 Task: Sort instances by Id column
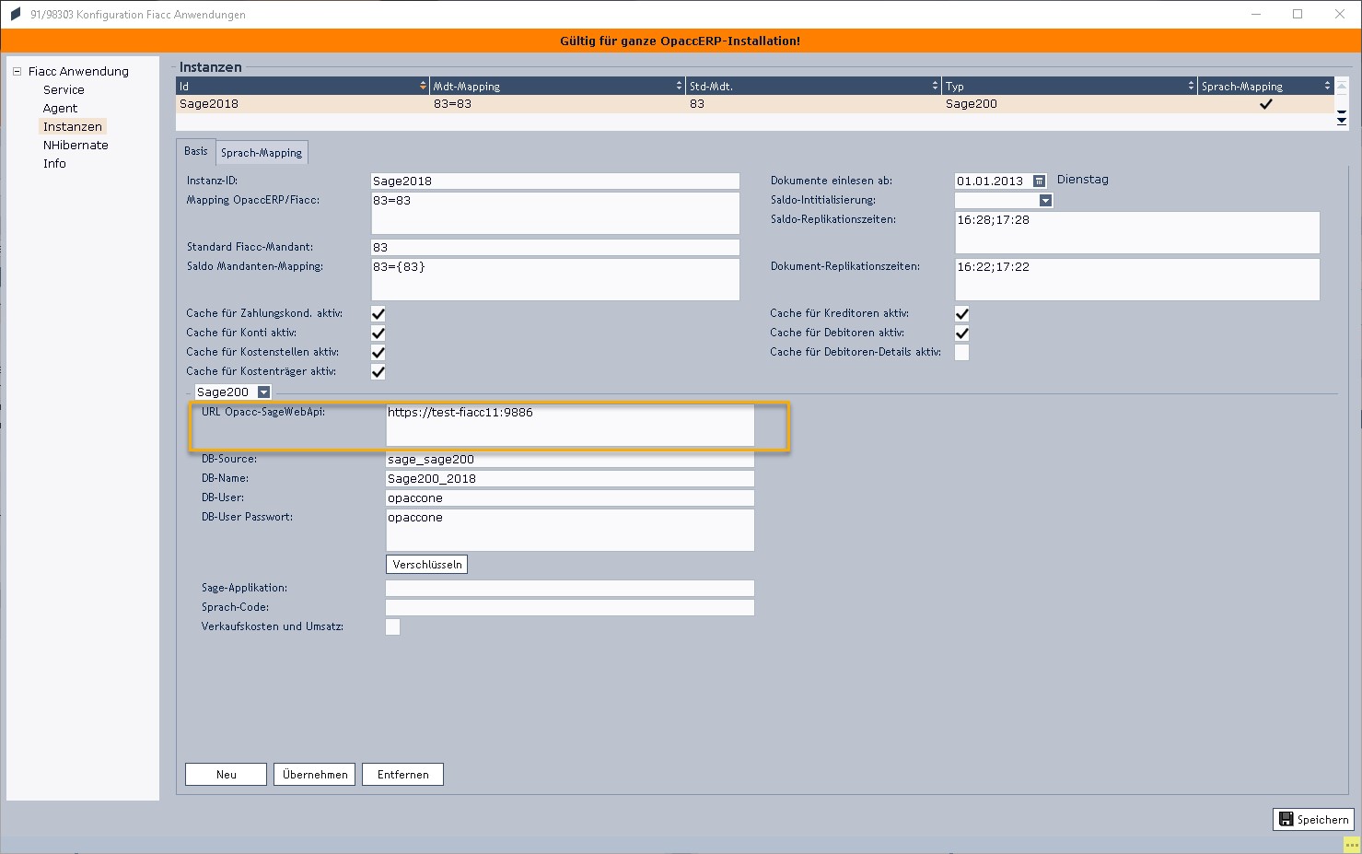(x=302, y=86)
